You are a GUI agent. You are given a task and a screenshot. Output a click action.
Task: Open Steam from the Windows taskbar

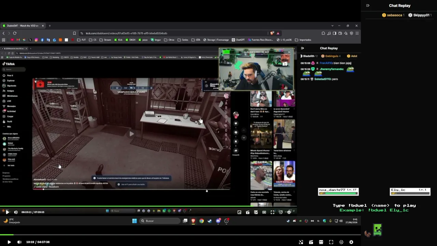(210, 221)
